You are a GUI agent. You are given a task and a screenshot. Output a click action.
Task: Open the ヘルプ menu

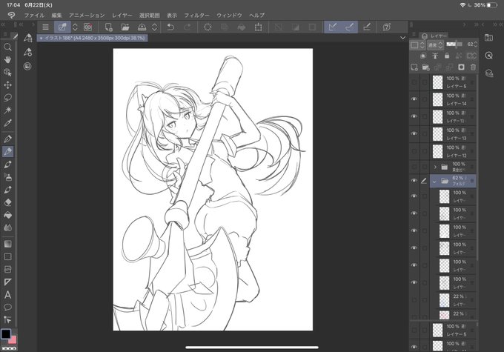(x=256, y=15)
